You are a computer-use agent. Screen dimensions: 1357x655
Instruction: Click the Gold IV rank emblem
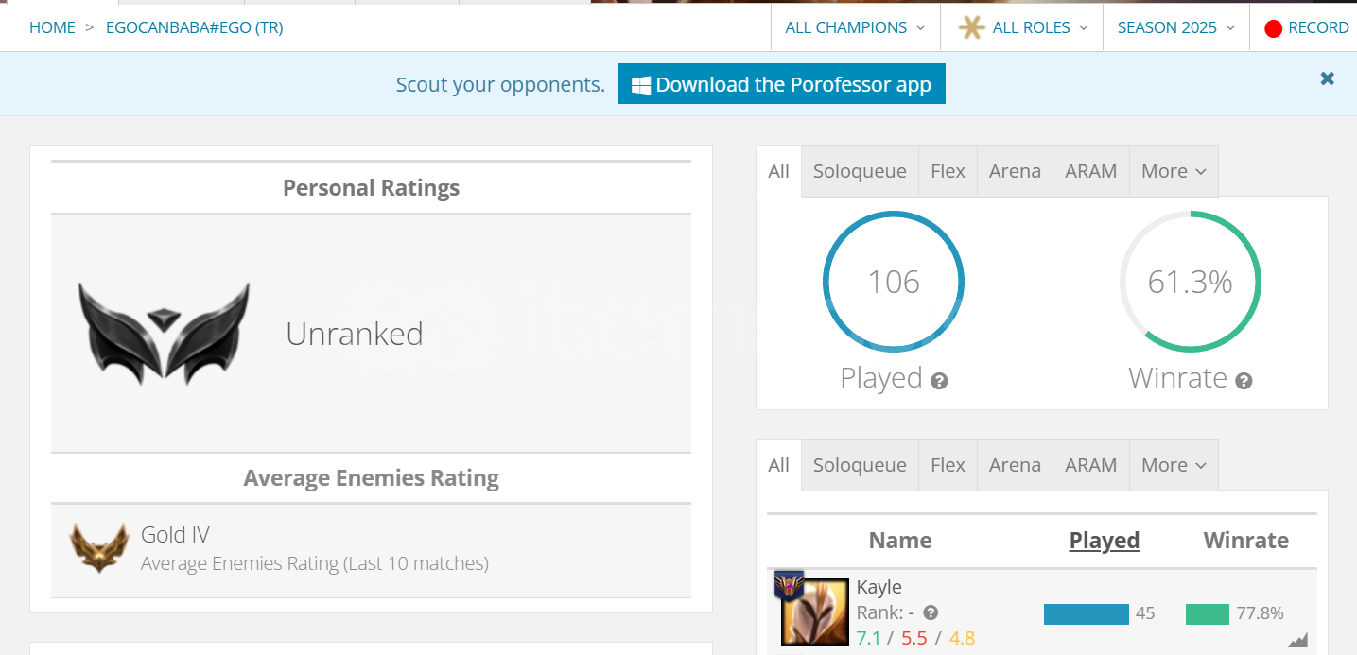(x=99, y=547)
